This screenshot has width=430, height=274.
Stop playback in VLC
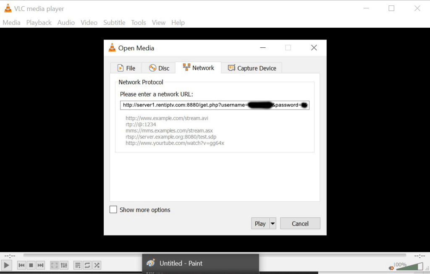coord(31,265)
